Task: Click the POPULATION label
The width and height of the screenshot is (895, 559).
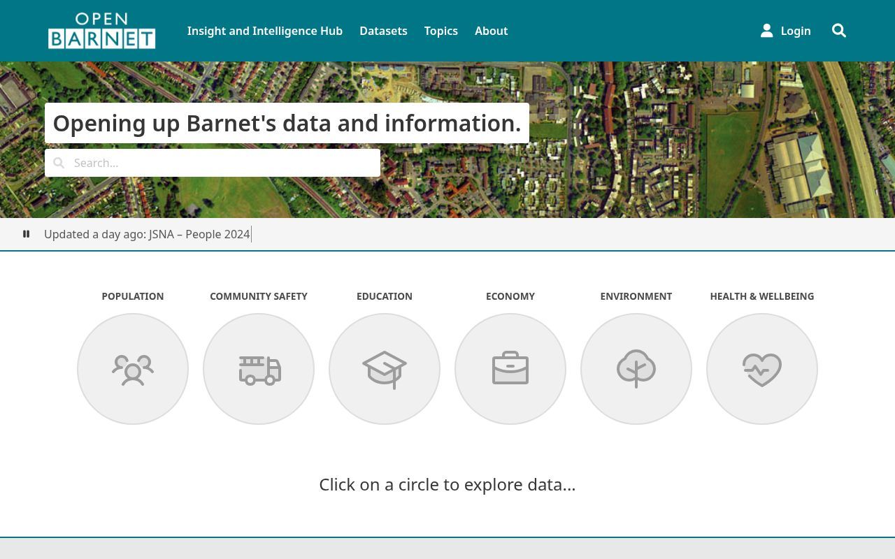Action: pyautogui.click(x=133, y=296)
